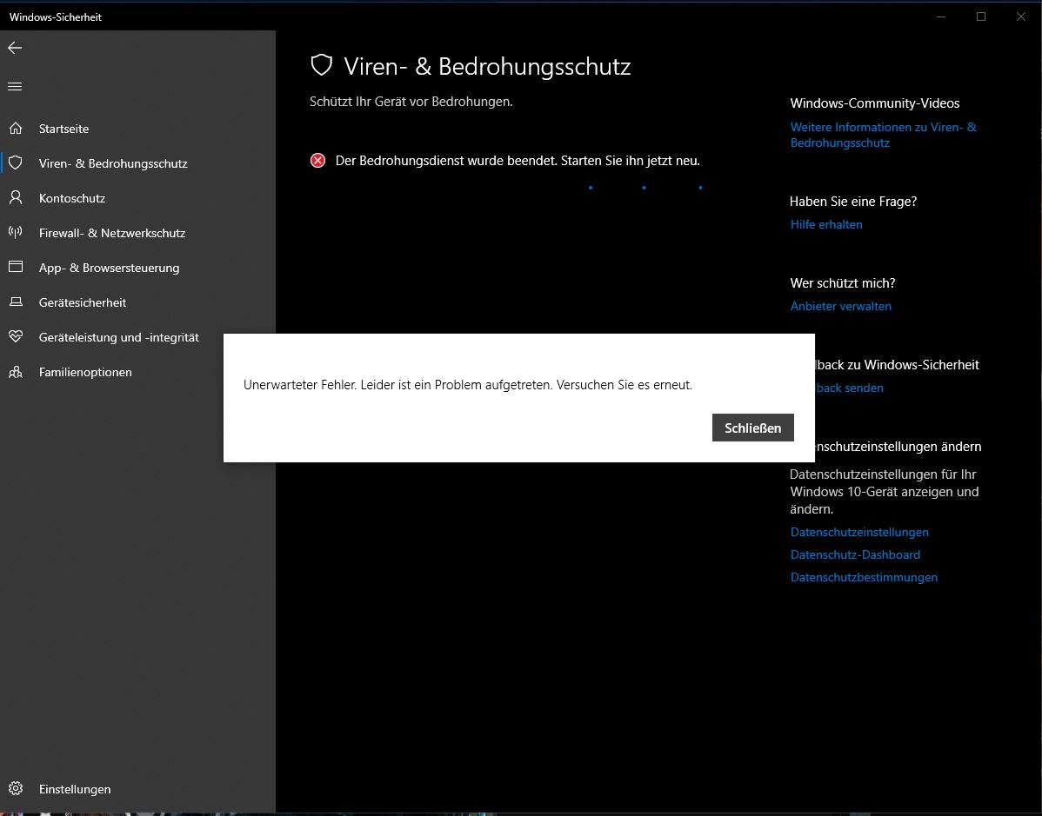The width and height of the screenshot is (1042, 816).
Task: Click the Startseite home icon
Action: pos(16,128)
